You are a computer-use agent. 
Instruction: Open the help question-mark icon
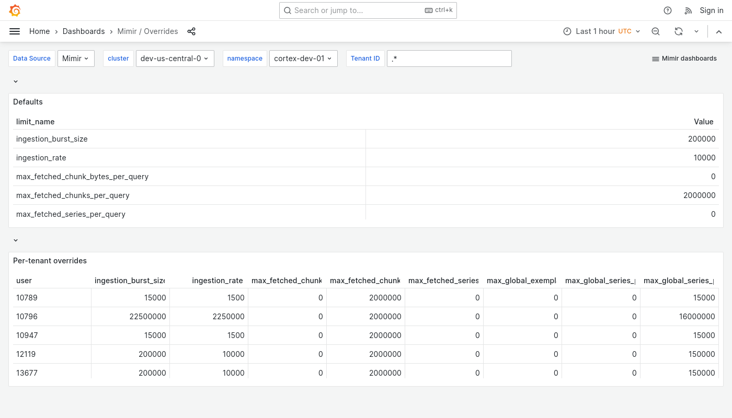pos(668,10)
